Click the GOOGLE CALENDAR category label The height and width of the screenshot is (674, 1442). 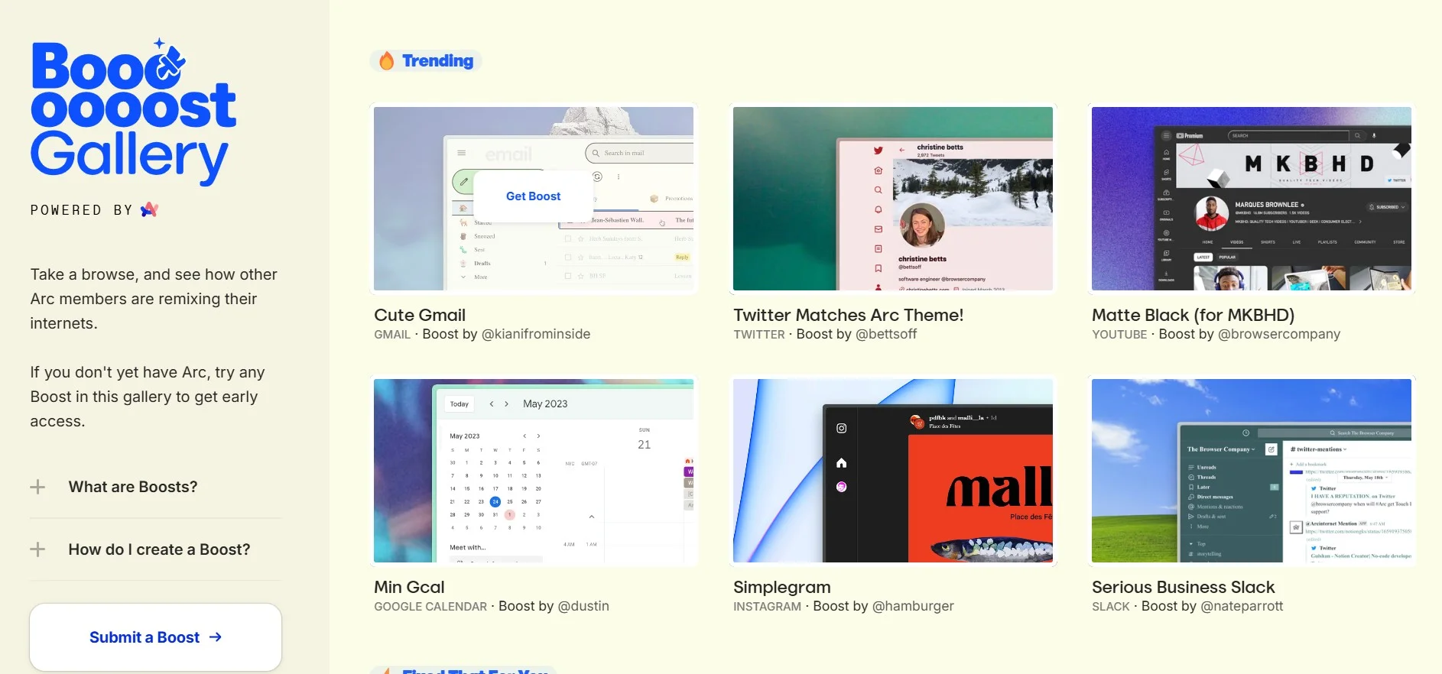click(430, 607)
